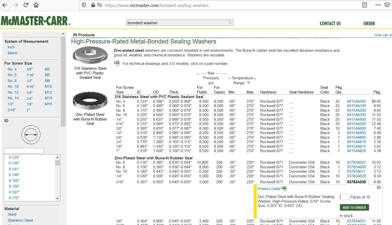Click the browser address bar URL

tap(157, 5)
